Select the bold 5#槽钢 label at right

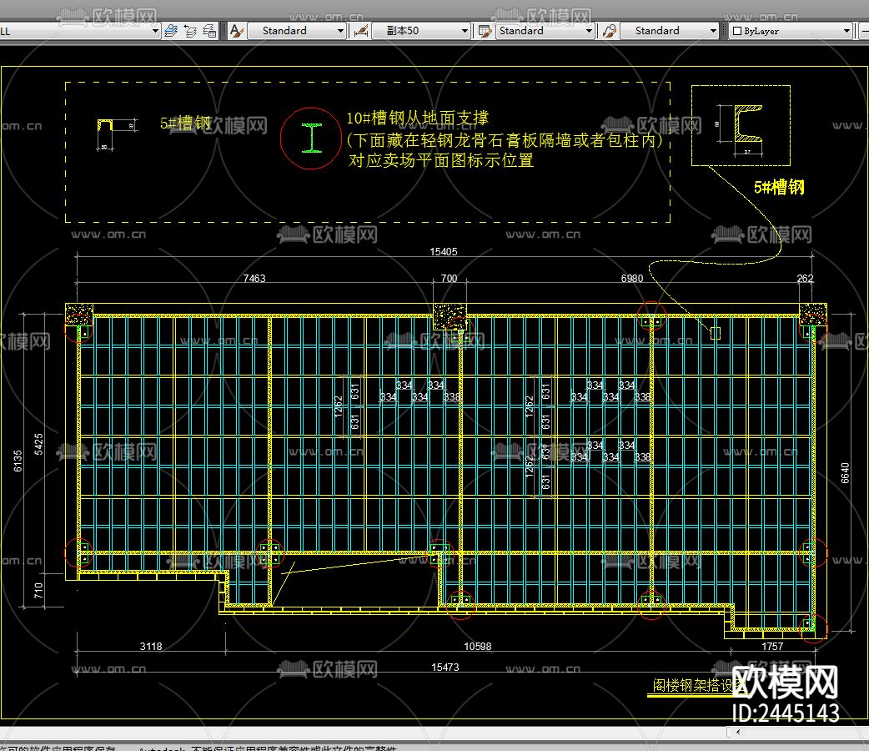[x=779, y=188]
